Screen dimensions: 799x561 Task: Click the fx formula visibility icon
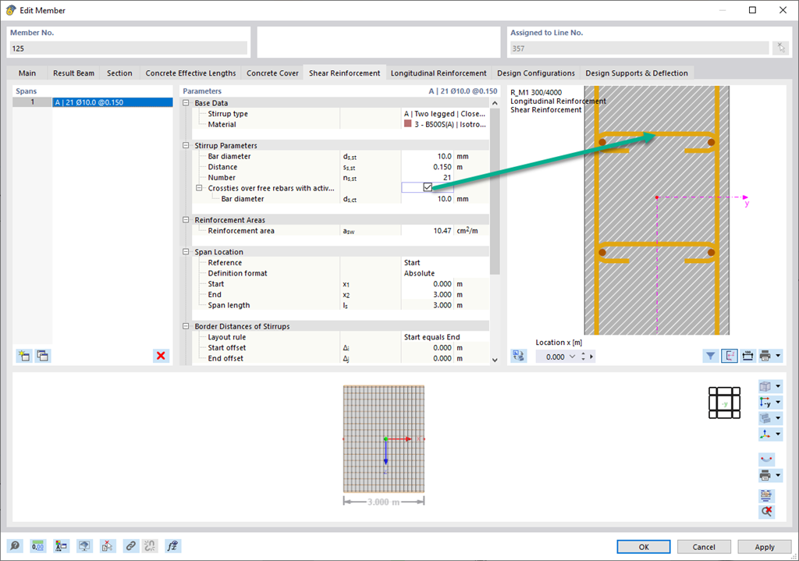(x=172, y=546)
